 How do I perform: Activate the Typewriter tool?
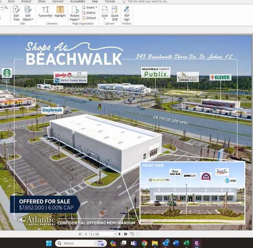click(x=45, y=12)
